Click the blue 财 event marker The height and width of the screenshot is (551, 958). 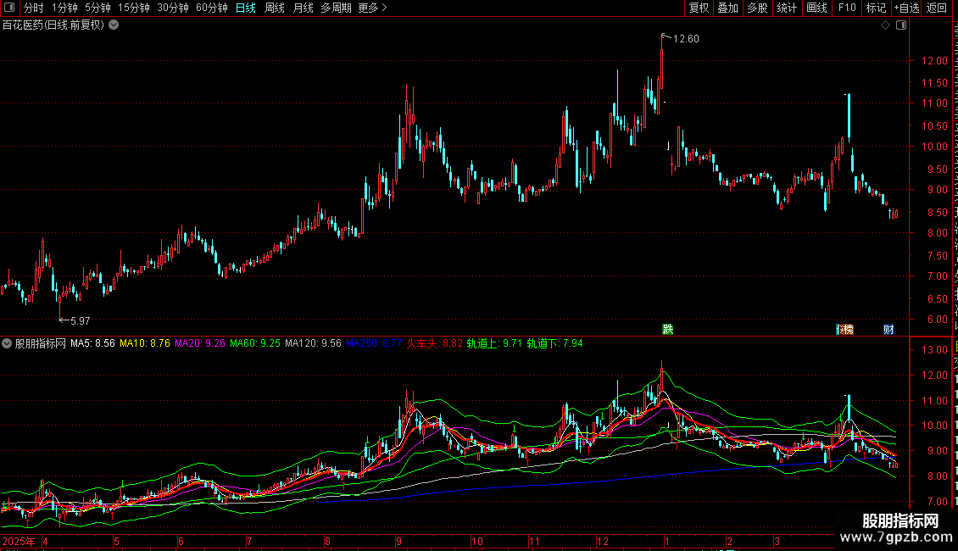889,329
